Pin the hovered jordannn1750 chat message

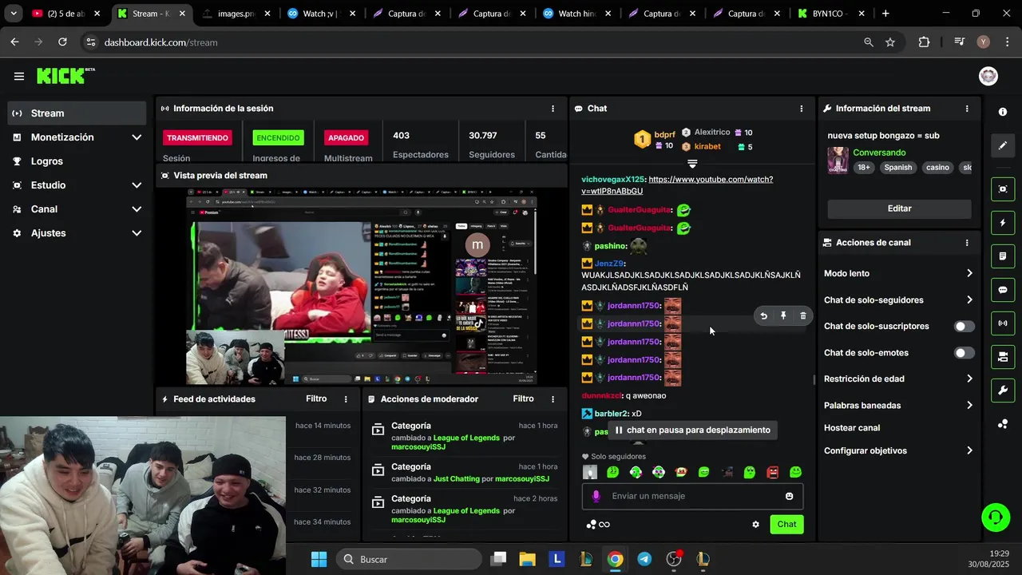coord(783,316)
